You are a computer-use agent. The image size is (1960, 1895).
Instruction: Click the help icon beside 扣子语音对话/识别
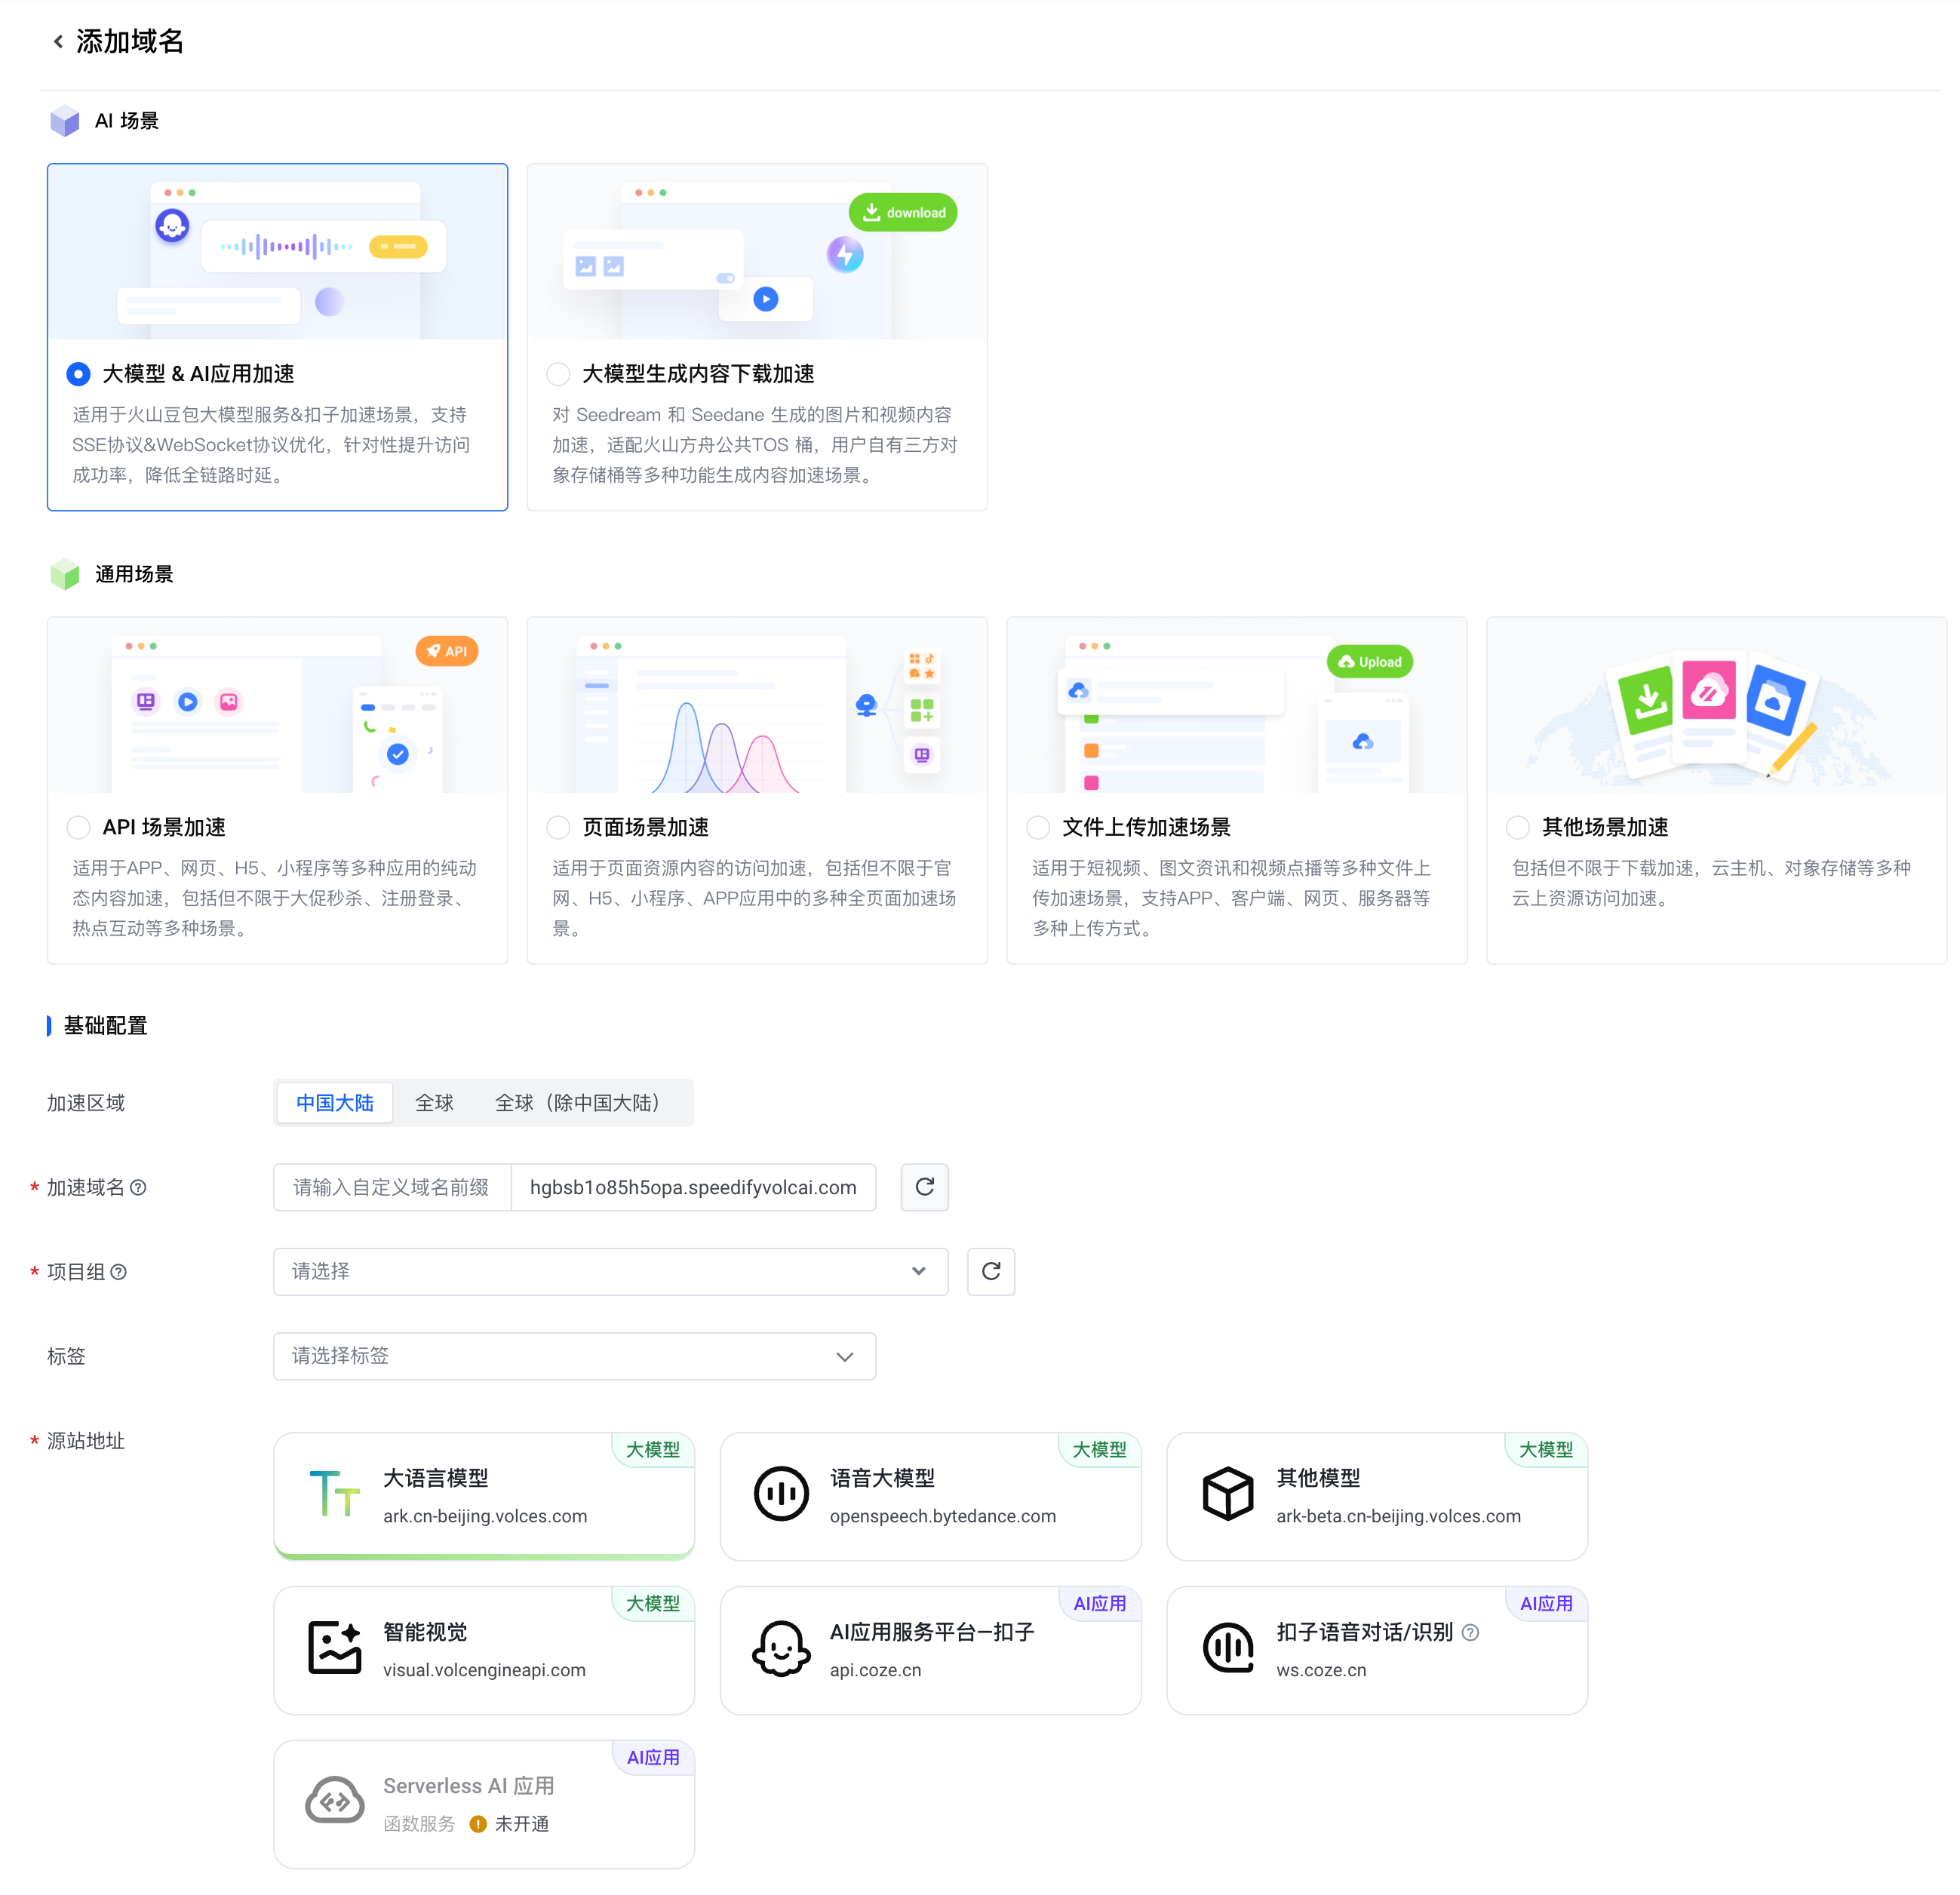coord(1470,1632)
